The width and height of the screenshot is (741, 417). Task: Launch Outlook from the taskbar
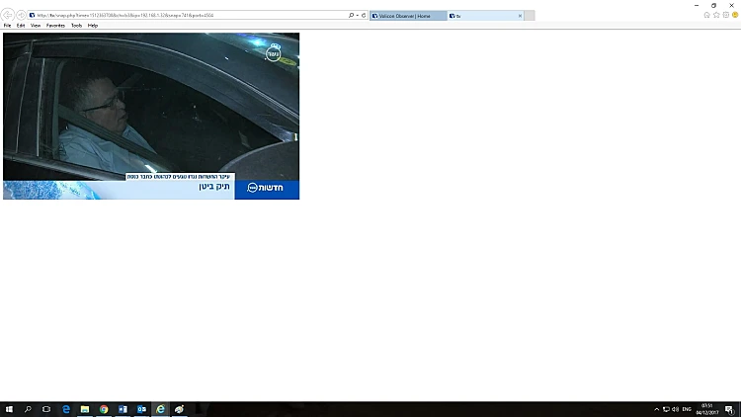click(141, 409)
